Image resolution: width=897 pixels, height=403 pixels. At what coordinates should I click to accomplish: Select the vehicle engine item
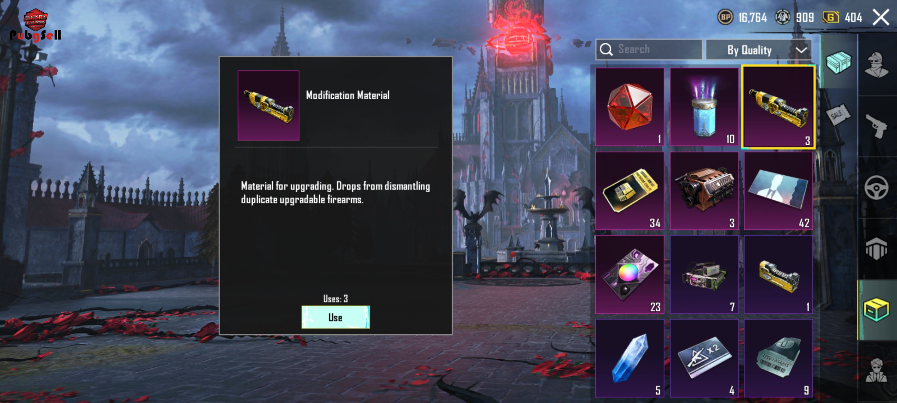coord(704,191)
